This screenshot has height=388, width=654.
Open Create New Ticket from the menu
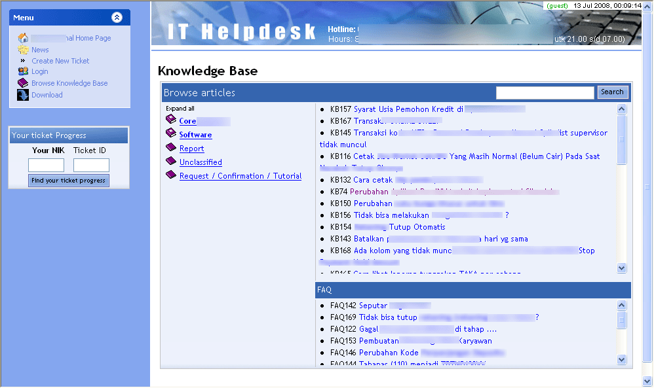[x=60, y=61]
